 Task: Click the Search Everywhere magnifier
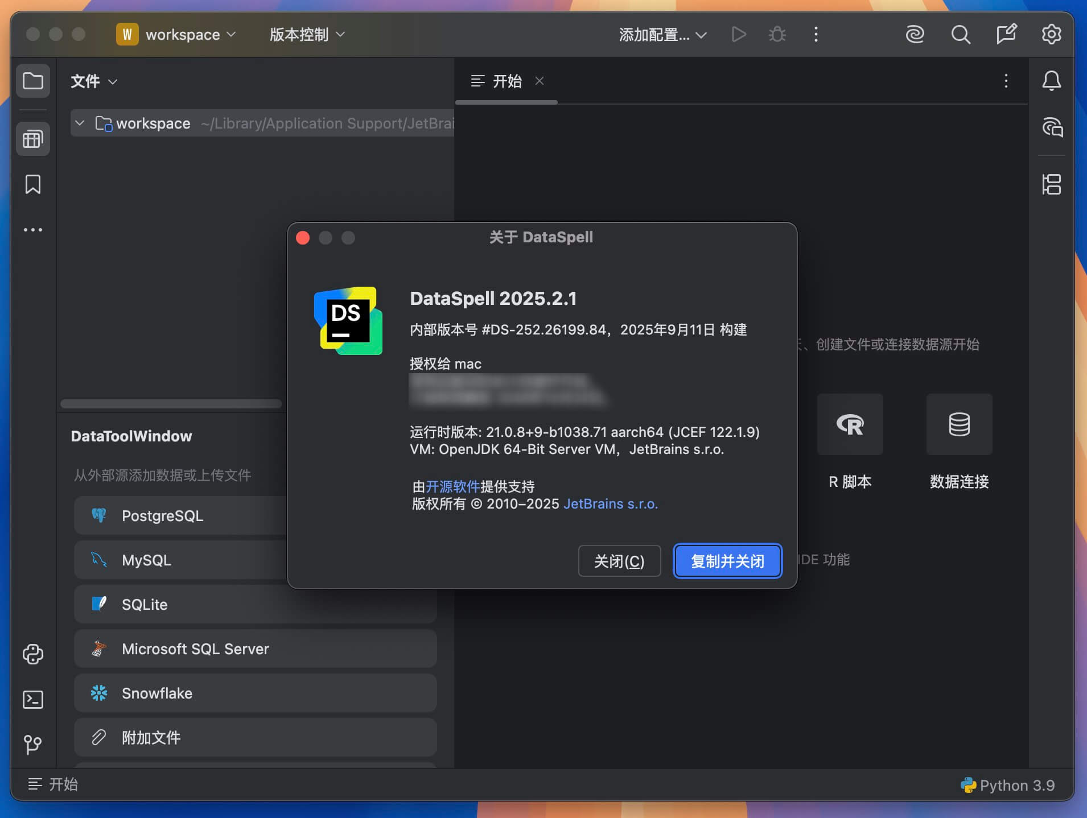point(961,35)
